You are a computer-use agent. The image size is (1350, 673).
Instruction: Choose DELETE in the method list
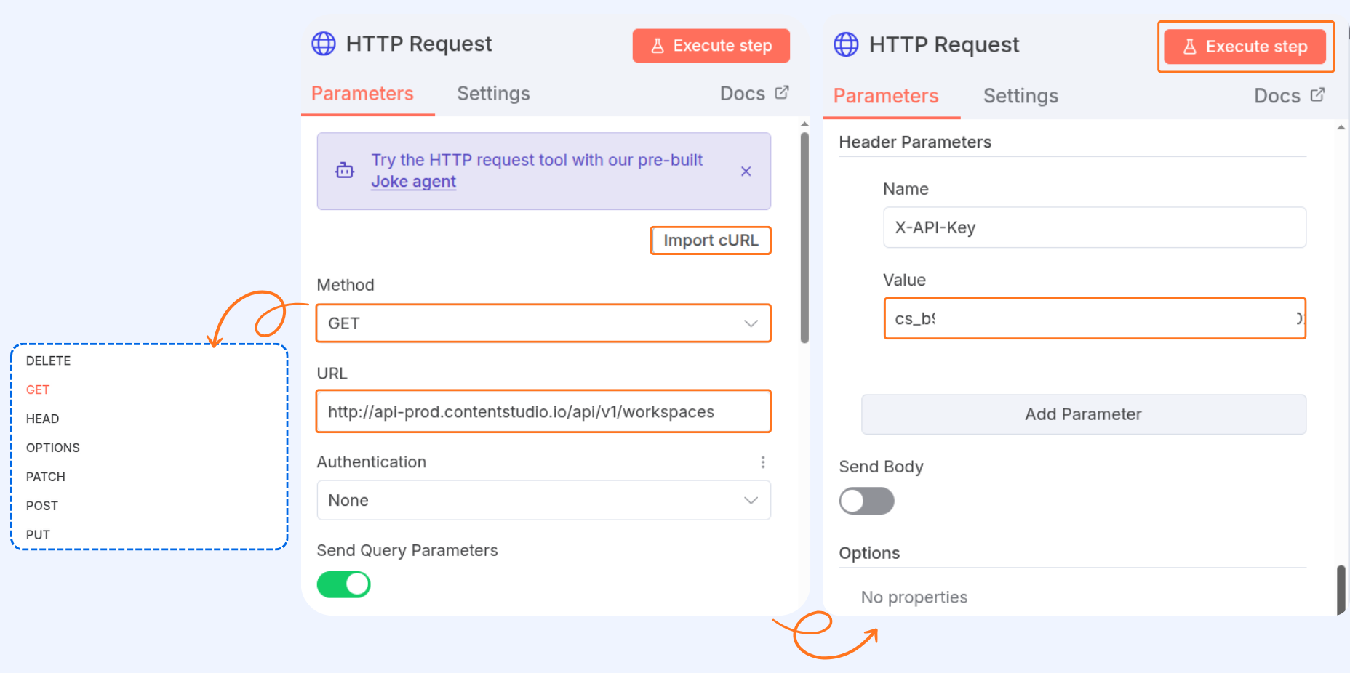(48, 360)
